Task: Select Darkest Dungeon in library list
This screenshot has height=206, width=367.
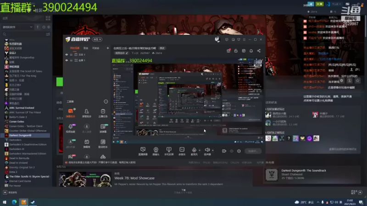Action: [25, 135]
